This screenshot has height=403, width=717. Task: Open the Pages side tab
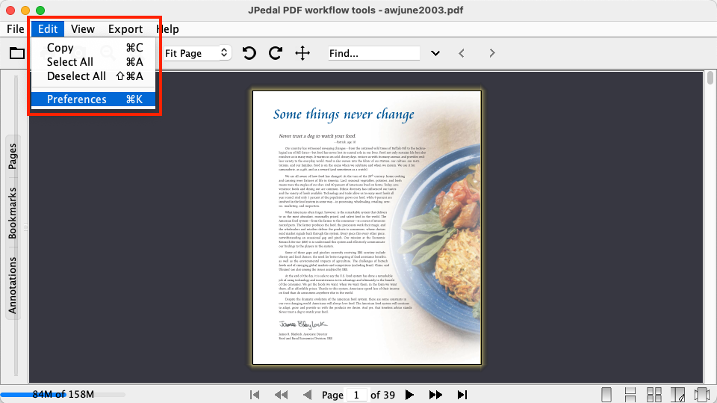pyautogui.click(x=13, y=156)
